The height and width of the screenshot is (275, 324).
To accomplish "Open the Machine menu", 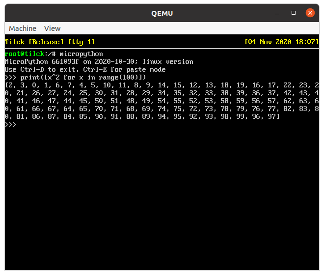I will coord(23,28).
